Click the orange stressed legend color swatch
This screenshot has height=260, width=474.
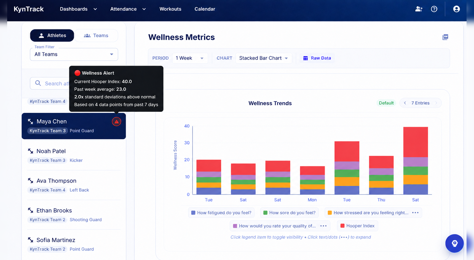click(330, 213)
